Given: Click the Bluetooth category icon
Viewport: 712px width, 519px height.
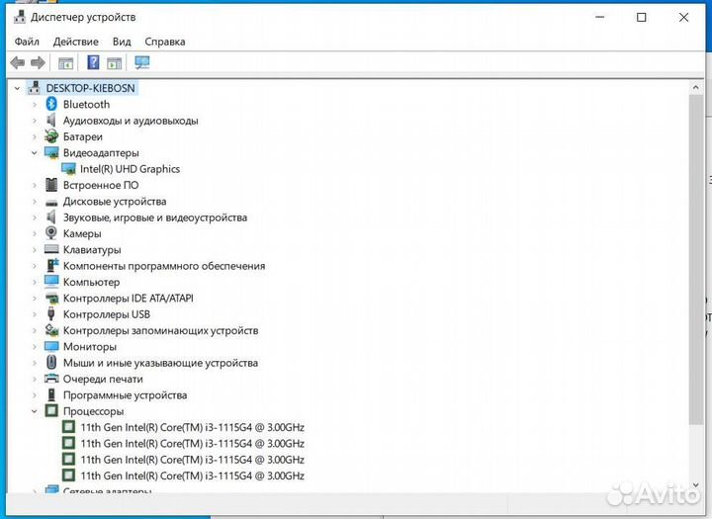Looking at the screenshot, I should point(51,104).
